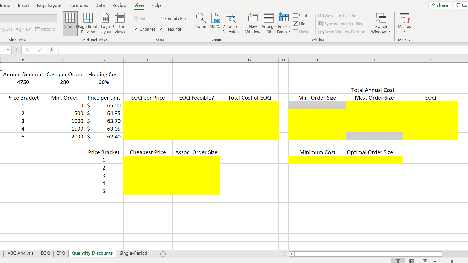Click Reset Window Position

[342, 32]
